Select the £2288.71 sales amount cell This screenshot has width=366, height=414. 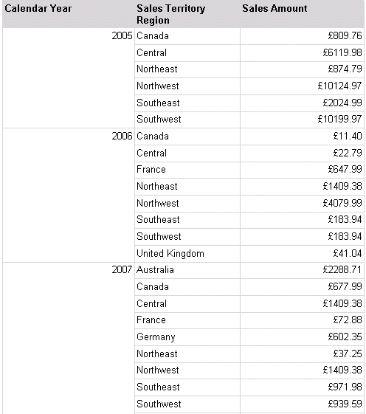tap(302, 270)
